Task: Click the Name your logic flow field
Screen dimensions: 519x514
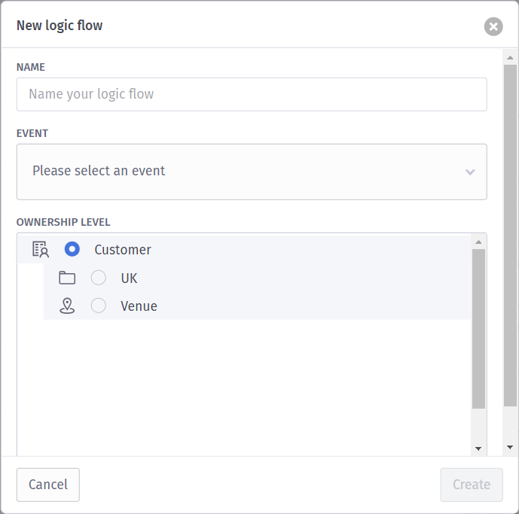Action: [x=252, y=94]
